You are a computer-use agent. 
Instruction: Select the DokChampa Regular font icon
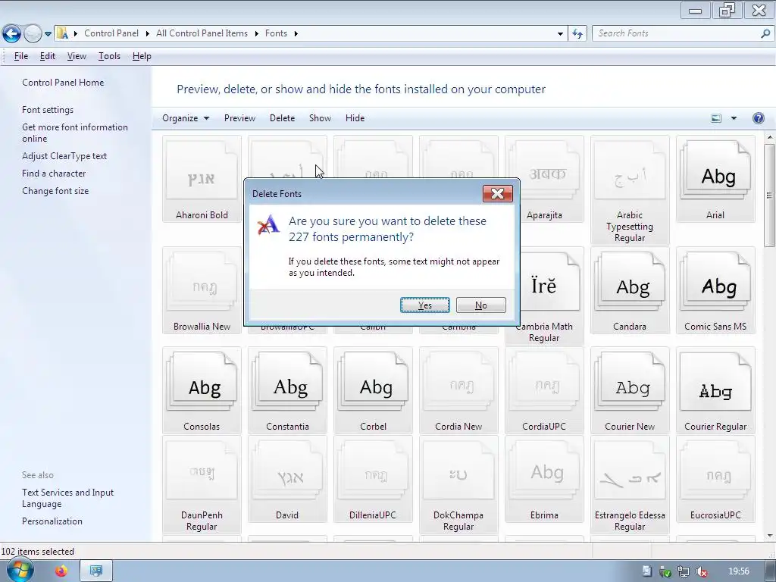pyautogui.click(x=458, y=484)
